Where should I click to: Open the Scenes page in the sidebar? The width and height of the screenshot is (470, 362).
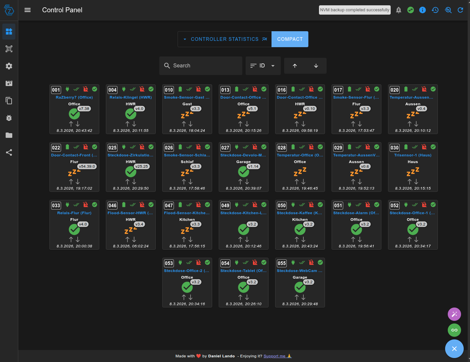(9, 83)
